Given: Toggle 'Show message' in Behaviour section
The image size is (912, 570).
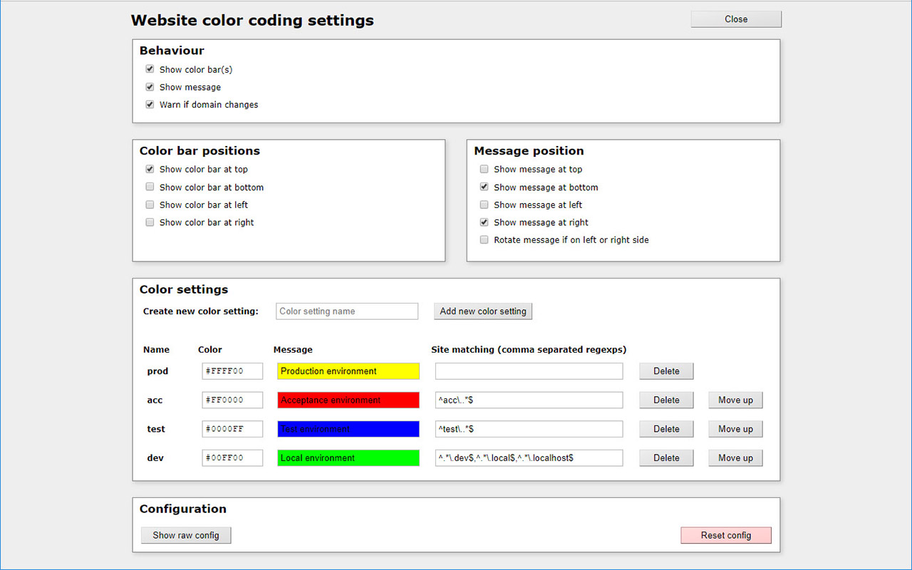Looking at the screenshot, I should [x=150, y=86].
